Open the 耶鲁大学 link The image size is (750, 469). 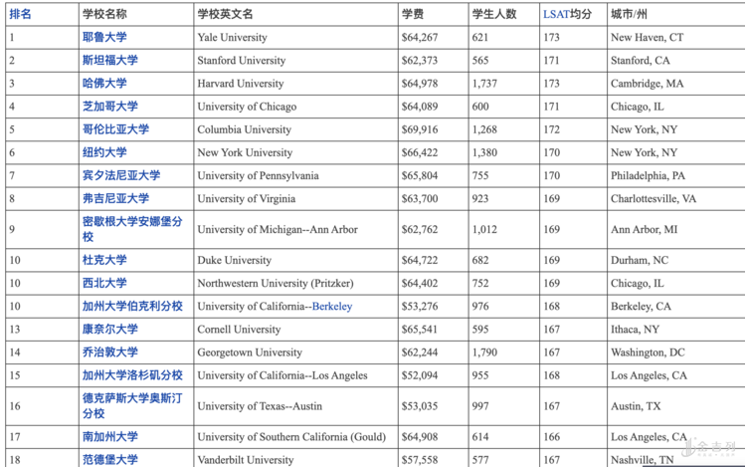(103, 38)
